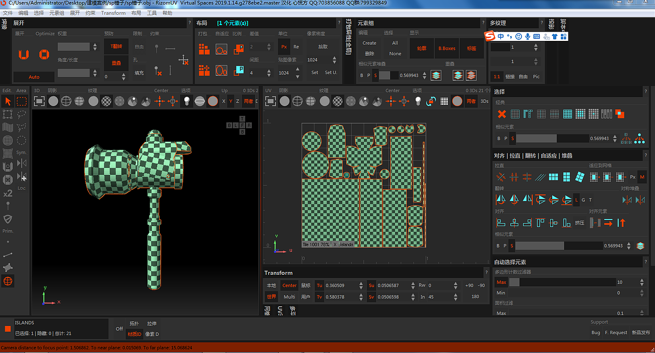655x353 pixels.
Task: Click the In 45 stepper arrows in Transform
Action: (x=456, y=297)
